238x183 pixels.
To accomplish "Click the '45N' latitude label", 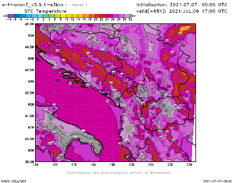I will pos(31,36).
